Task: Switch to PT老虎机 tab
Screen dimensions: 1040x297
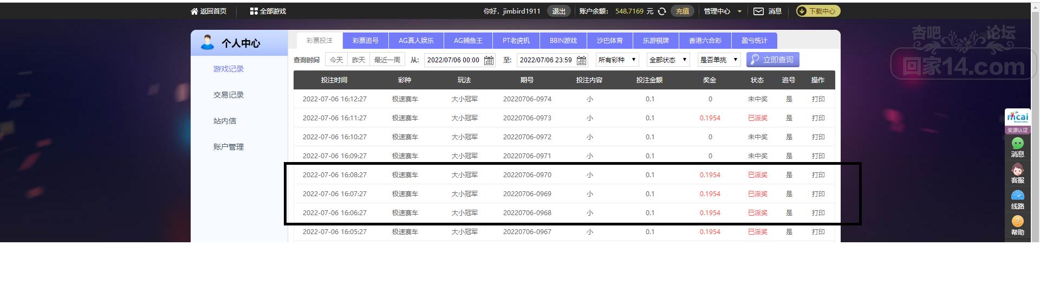Action: click(x=516, y=41)
